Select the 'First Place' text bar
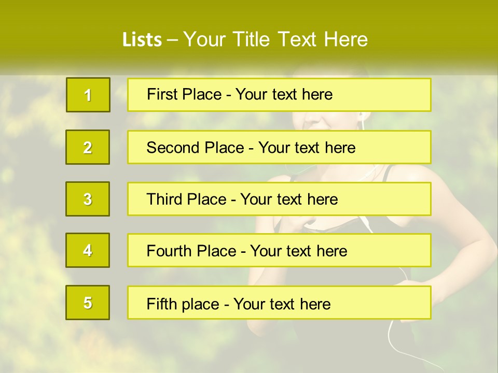The height and width of the screenshot is (373, 498). coord(279,95)
